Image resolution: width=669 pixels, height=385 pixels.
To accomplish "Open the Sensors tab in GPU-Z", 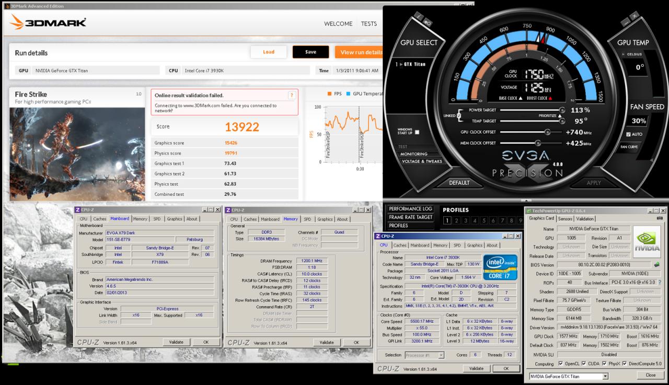I will point(565,219).
